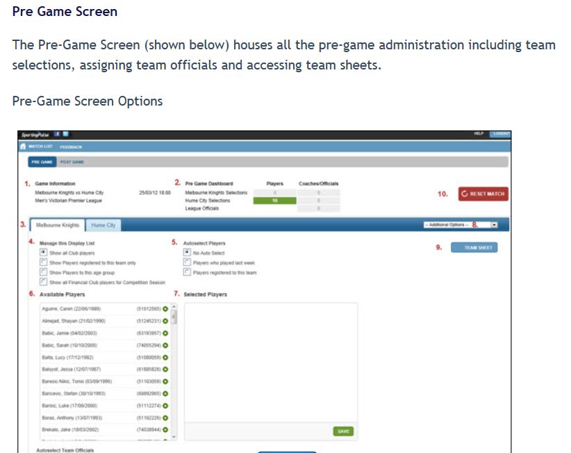Enable Show Players registered to this team only
Screen dimensions: 571x453
click(x=43, y=263)
